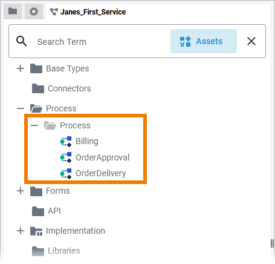The height and width of the screenshot is (264, 275).
Task: Click the Implementation folder icon
Action: (36, 231)
